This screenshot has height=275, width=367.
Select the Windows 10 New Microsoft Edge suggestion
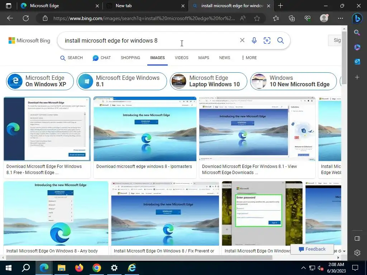[x=293, y=81]
